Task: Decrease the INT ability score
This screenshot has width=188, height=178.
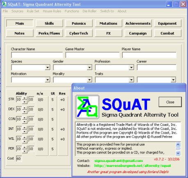Action: coord(25,131)
